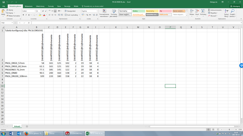Switch to the Wstawianie tab

(28, 6)
